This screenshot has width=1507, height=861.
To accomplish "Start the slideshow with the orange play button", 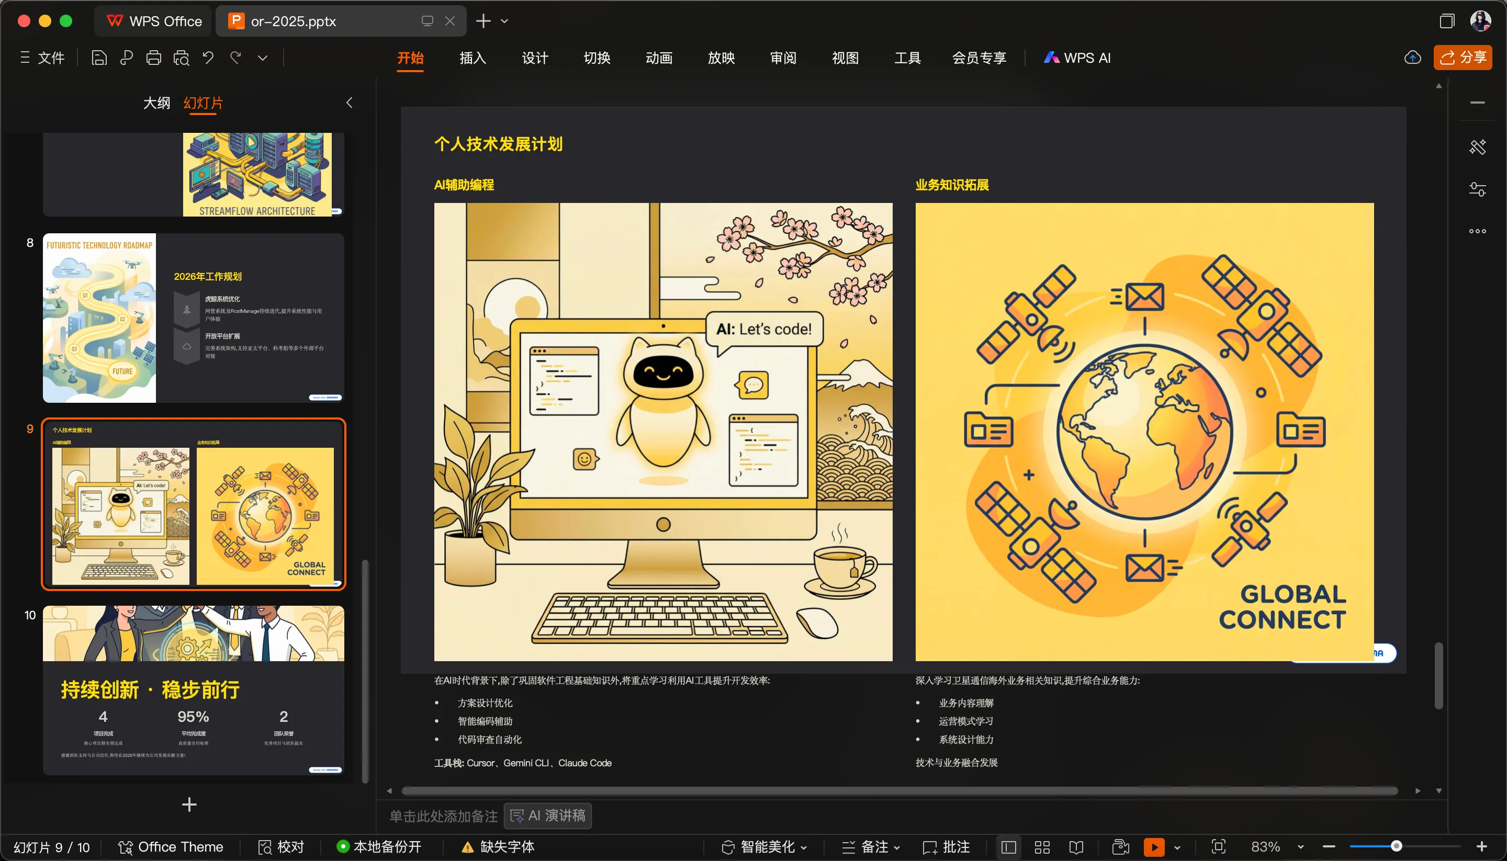I will (1154, 847).
